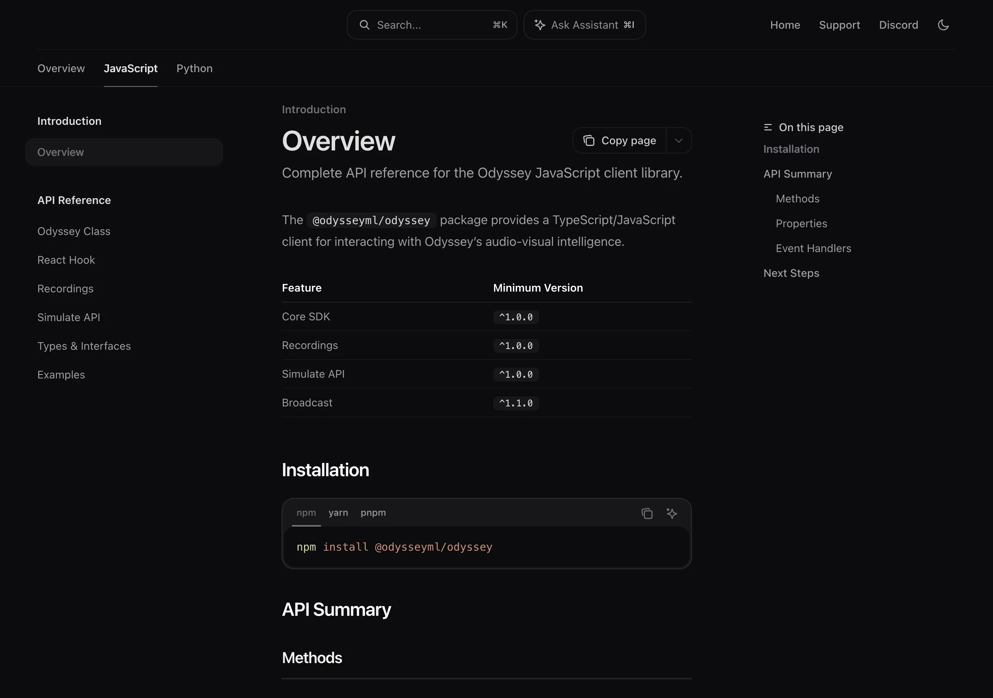The image size is (993, 698).
Task: Go to the Home link
Action: pos(785,25)
